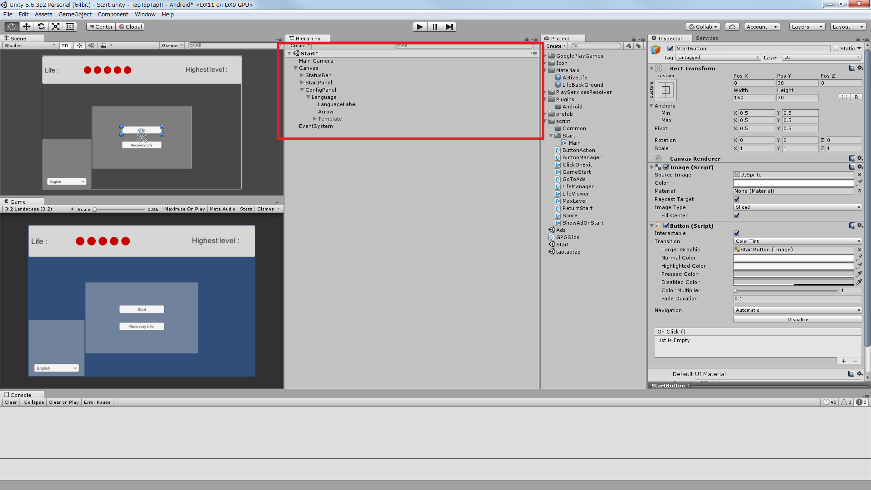The height and width of the screenshot is (490, 871).
Task: Click the project search by label icon
Action: tap(638, 46)
